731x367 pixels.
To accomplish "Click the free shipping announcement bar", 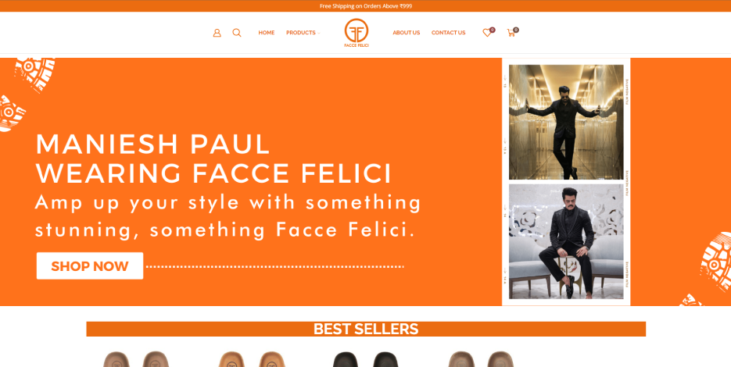I will tap(366, 6).
